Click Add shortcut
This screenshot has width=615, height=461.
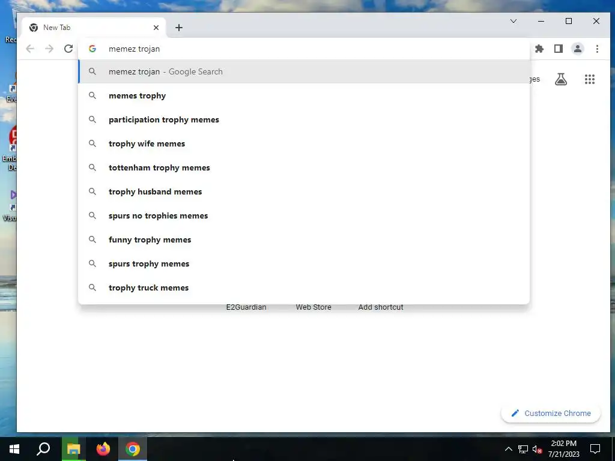click(381, 307)
